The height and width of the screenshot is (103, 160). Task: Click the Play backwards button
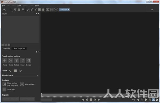tap(83, 100)
